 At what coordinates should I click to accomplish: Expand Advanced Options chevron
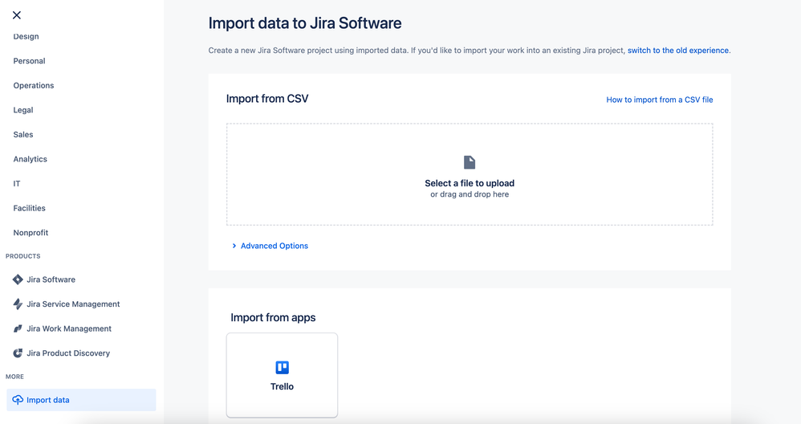coord(234,246)
